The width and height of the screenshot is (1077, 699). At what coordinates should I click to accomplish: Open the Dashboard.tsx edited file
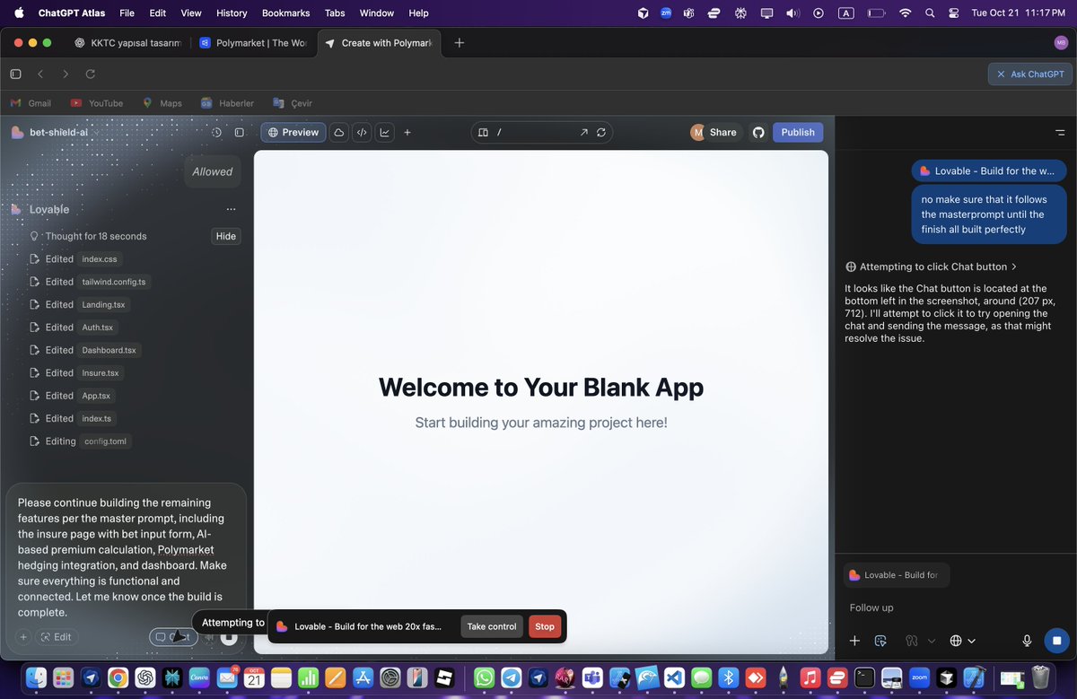tap(109, 350)
